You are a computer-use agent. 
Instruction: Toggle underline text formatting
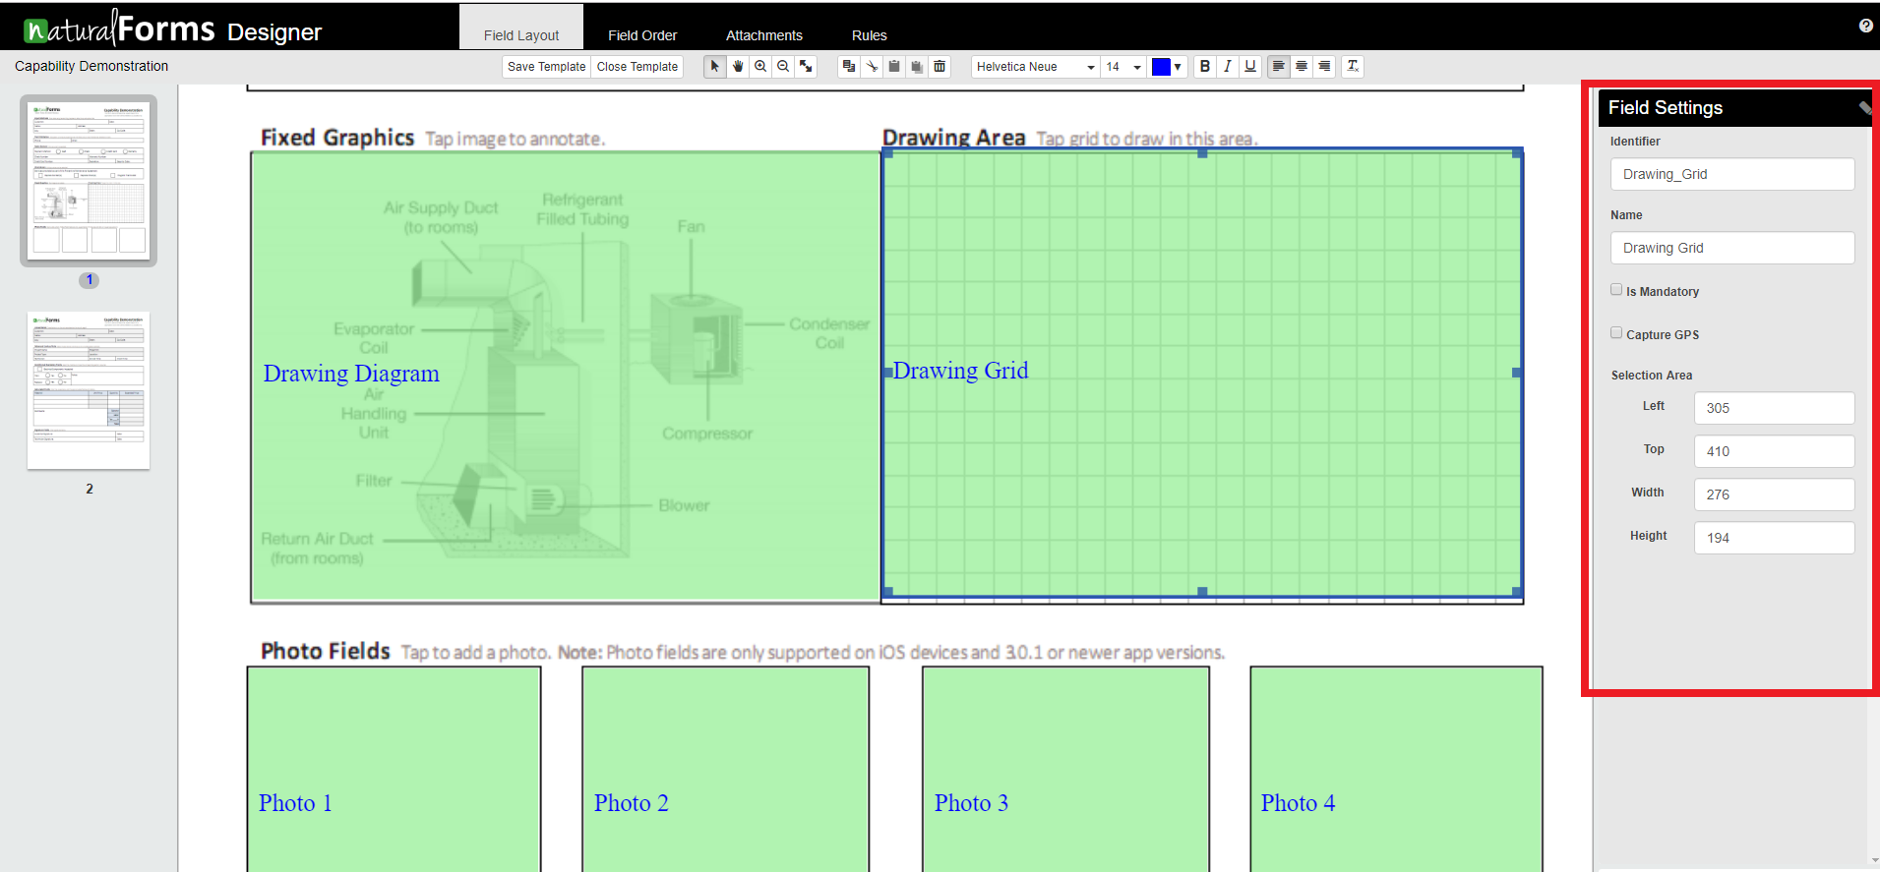(x=1250, y=67)
